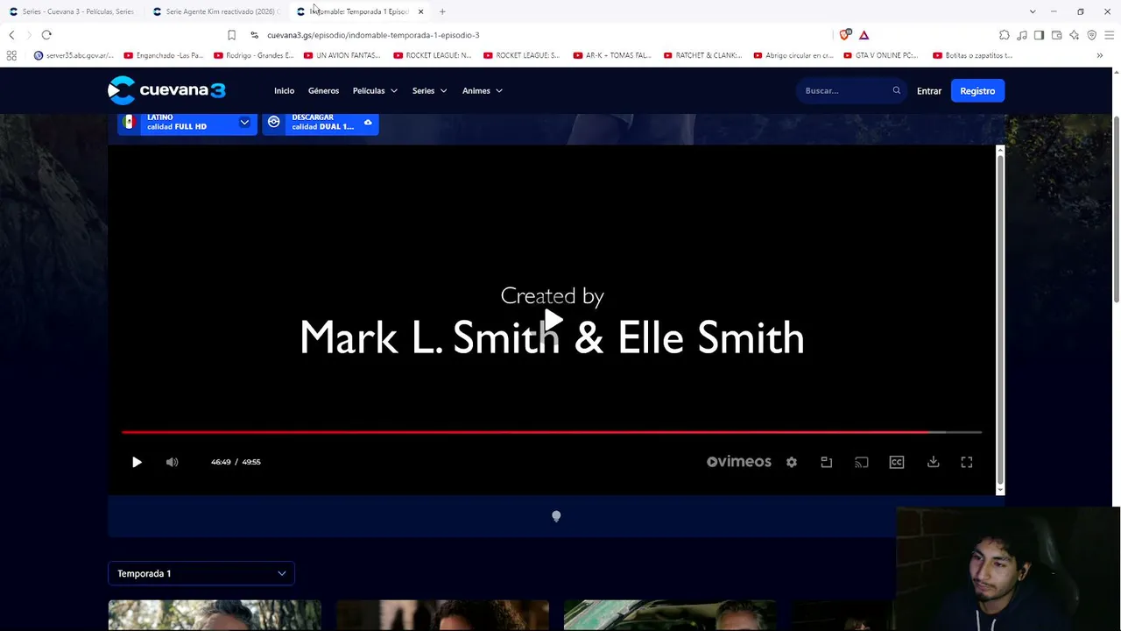The image size is (1121, 631).
Task: Open the GTA V ONLINE PC bookmark
Action: [881, 55]
